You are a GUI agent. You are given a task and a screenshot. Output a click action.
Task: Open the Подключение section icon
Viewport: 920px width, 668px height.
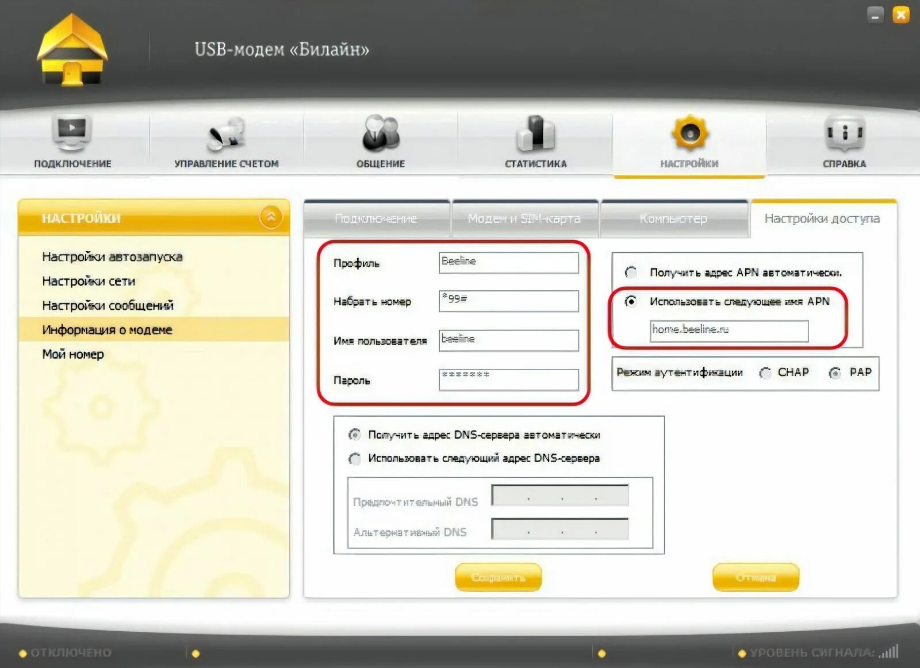pyautogui.click(x=72, y=133)
